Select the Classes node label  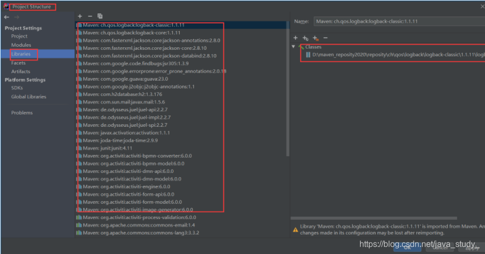313,47
